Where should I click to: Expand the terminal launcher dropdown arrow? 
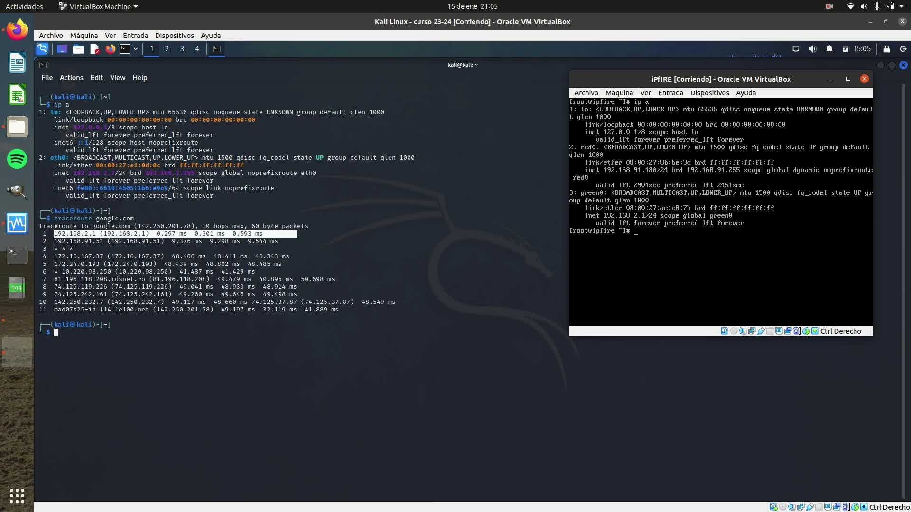pyautogui.click(x=136, y=49)
